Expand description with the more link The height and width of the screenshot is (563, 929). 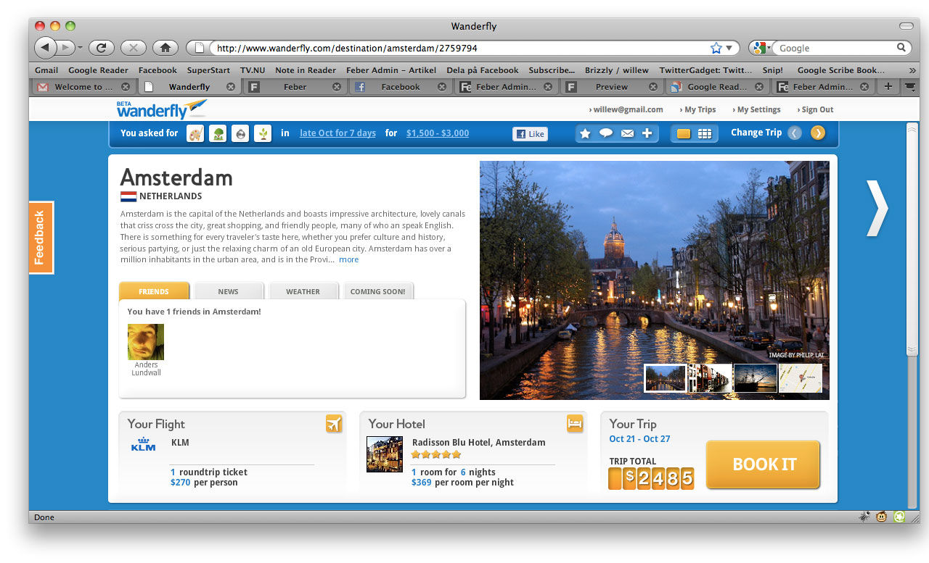click(348, 259)
